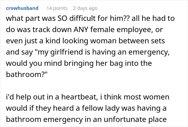This screenshot has width=188, height=127.
Task: Click the line 'do was track down ANY female employee'
Action: pos(84,30)
